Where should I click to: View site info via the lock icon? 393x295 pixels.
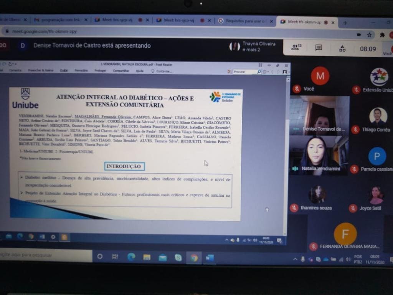7,31
